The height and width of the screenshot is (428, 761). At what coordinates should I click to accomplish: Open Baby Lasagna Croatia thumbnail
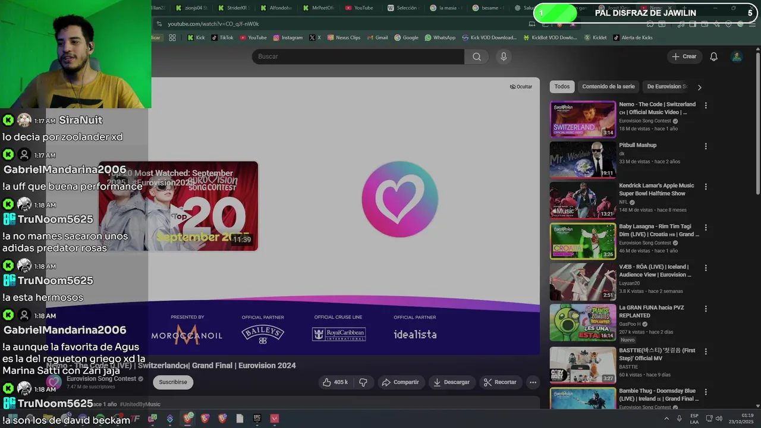(x=583, y=241)
